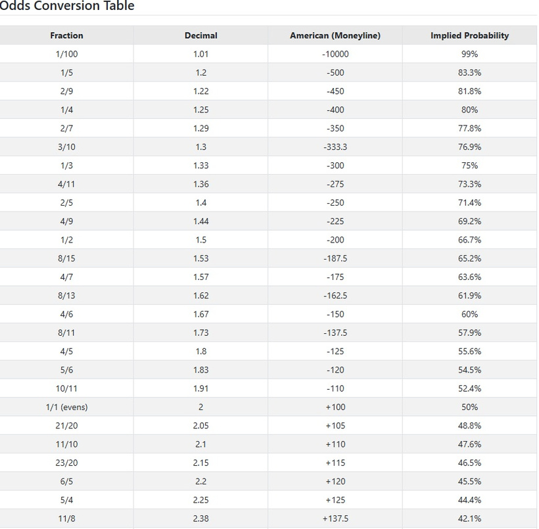This screenshot has height=529, width=539.
Task: Click the Odds Conversion Table heading
Action: 67,6
